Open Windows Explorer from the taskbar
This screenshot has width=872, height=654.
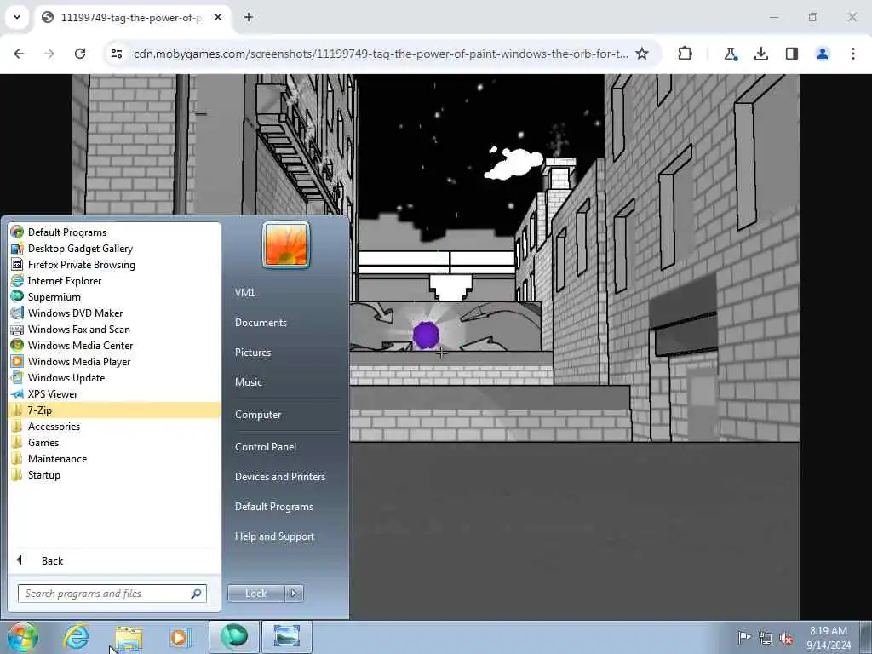[x=129, y=637]
